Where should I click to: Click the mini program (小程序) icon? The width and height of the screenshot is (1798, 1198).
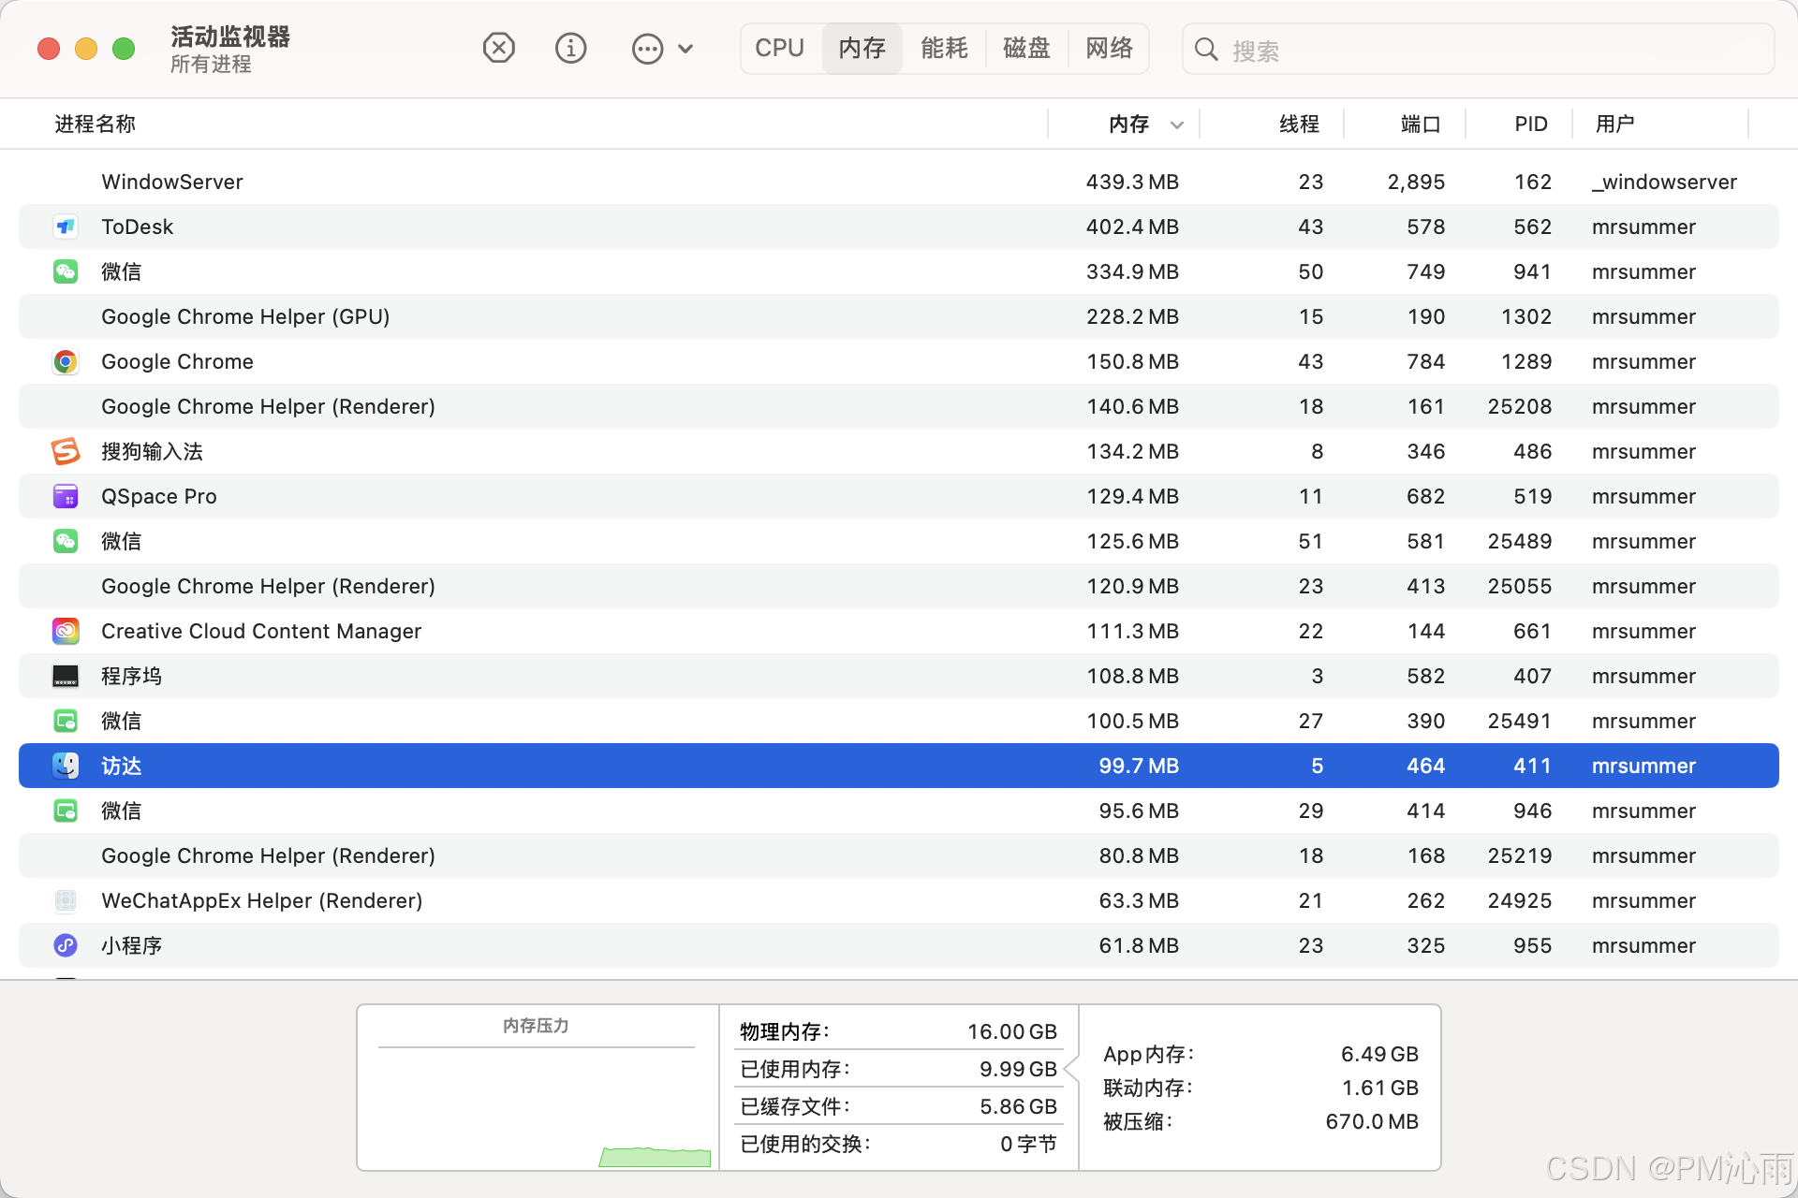(x=66, y=945)
